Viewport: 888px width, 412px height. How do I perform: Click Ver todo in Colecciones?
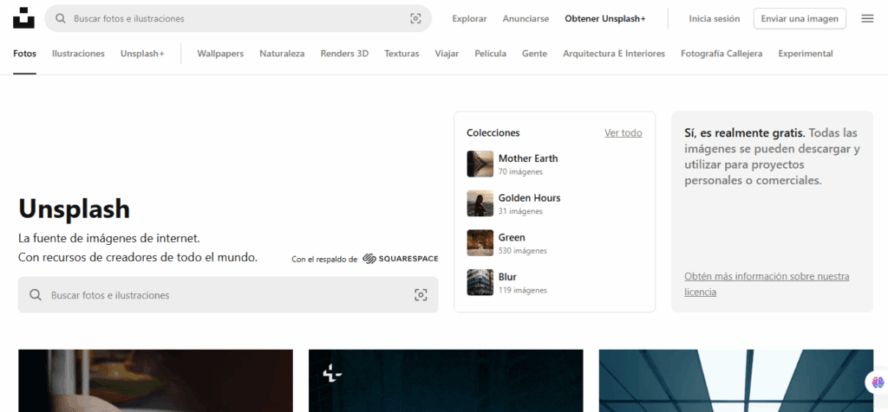(x=623, y=132)
